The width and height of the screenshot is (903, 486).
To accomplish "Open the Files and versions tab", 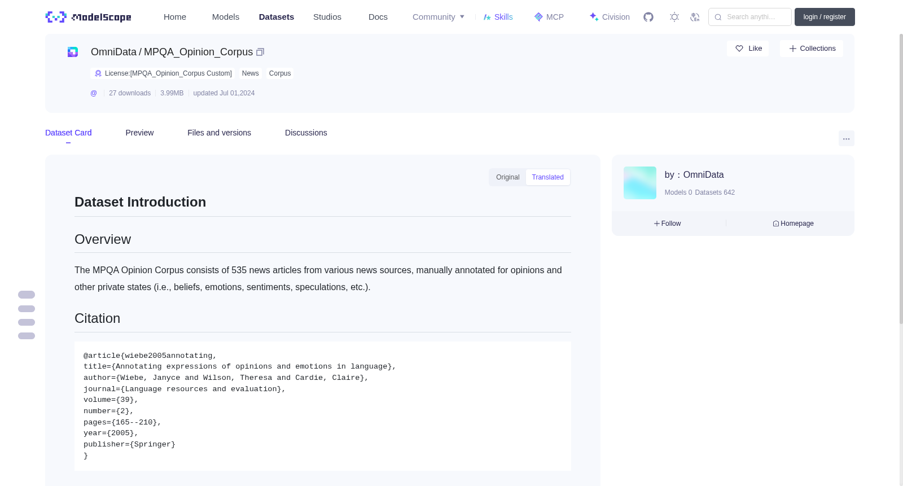I will 219,133.
